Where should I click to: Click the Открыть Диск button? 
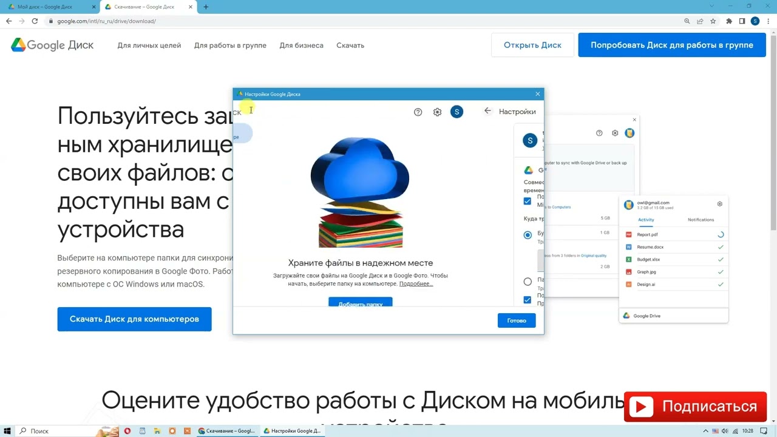[532, 45]
